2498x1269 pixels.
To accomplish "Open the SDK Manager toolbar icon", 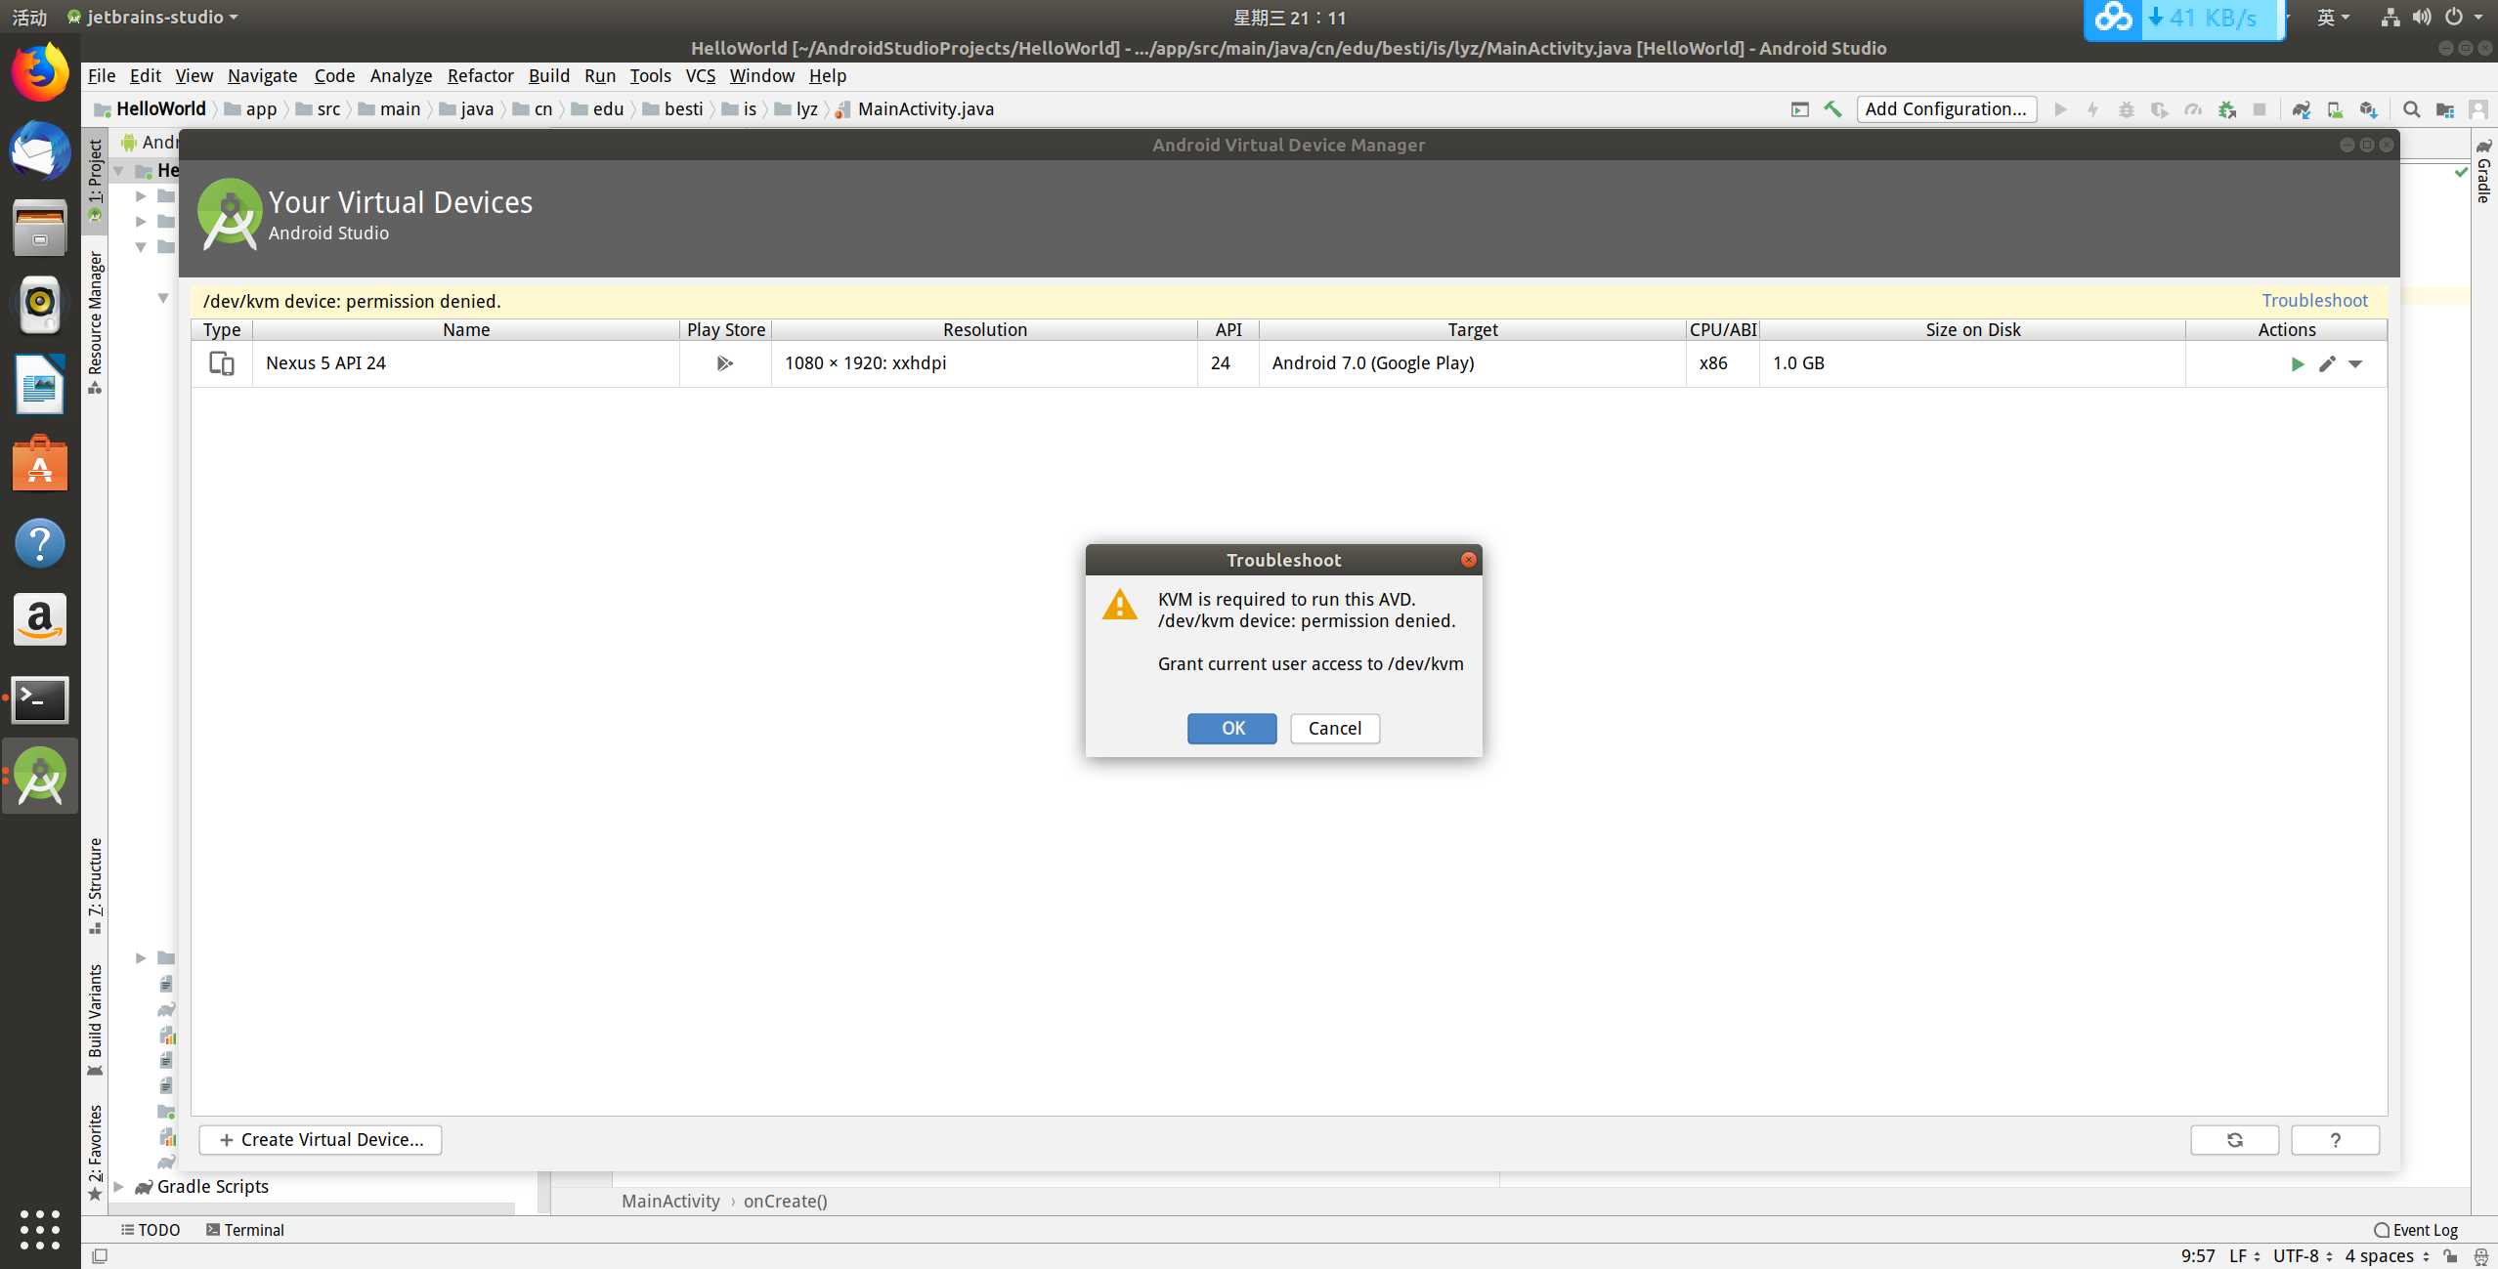I will 2368,109.
